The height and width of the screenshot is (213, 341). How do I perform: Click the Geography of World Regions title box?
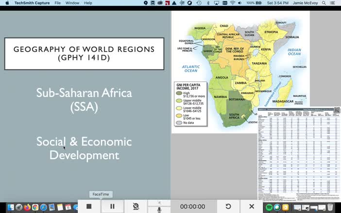point(84,54)
